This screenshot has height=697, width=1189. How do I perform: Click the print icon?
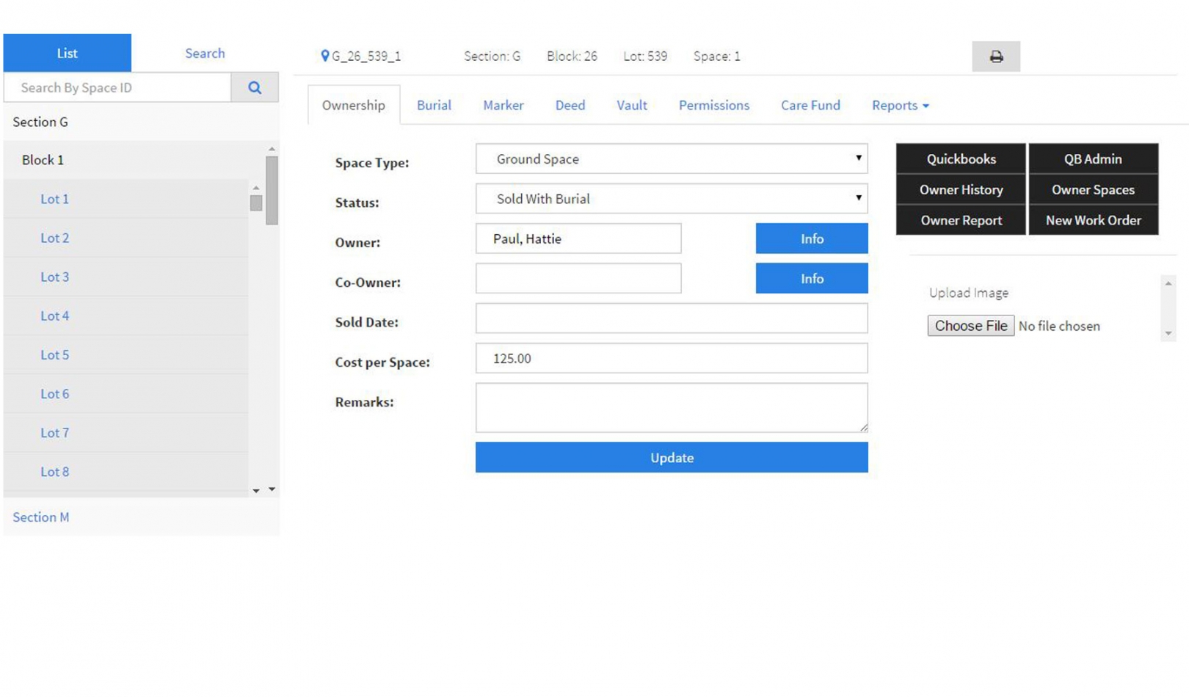(996, 56)
